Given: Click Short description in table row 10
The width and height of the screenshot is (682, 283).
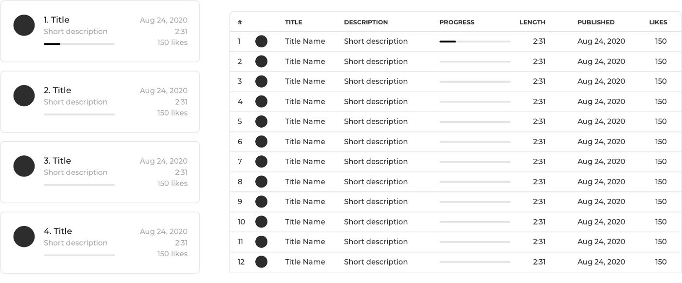Looking at the screenshot, I should tap(376, 222).
